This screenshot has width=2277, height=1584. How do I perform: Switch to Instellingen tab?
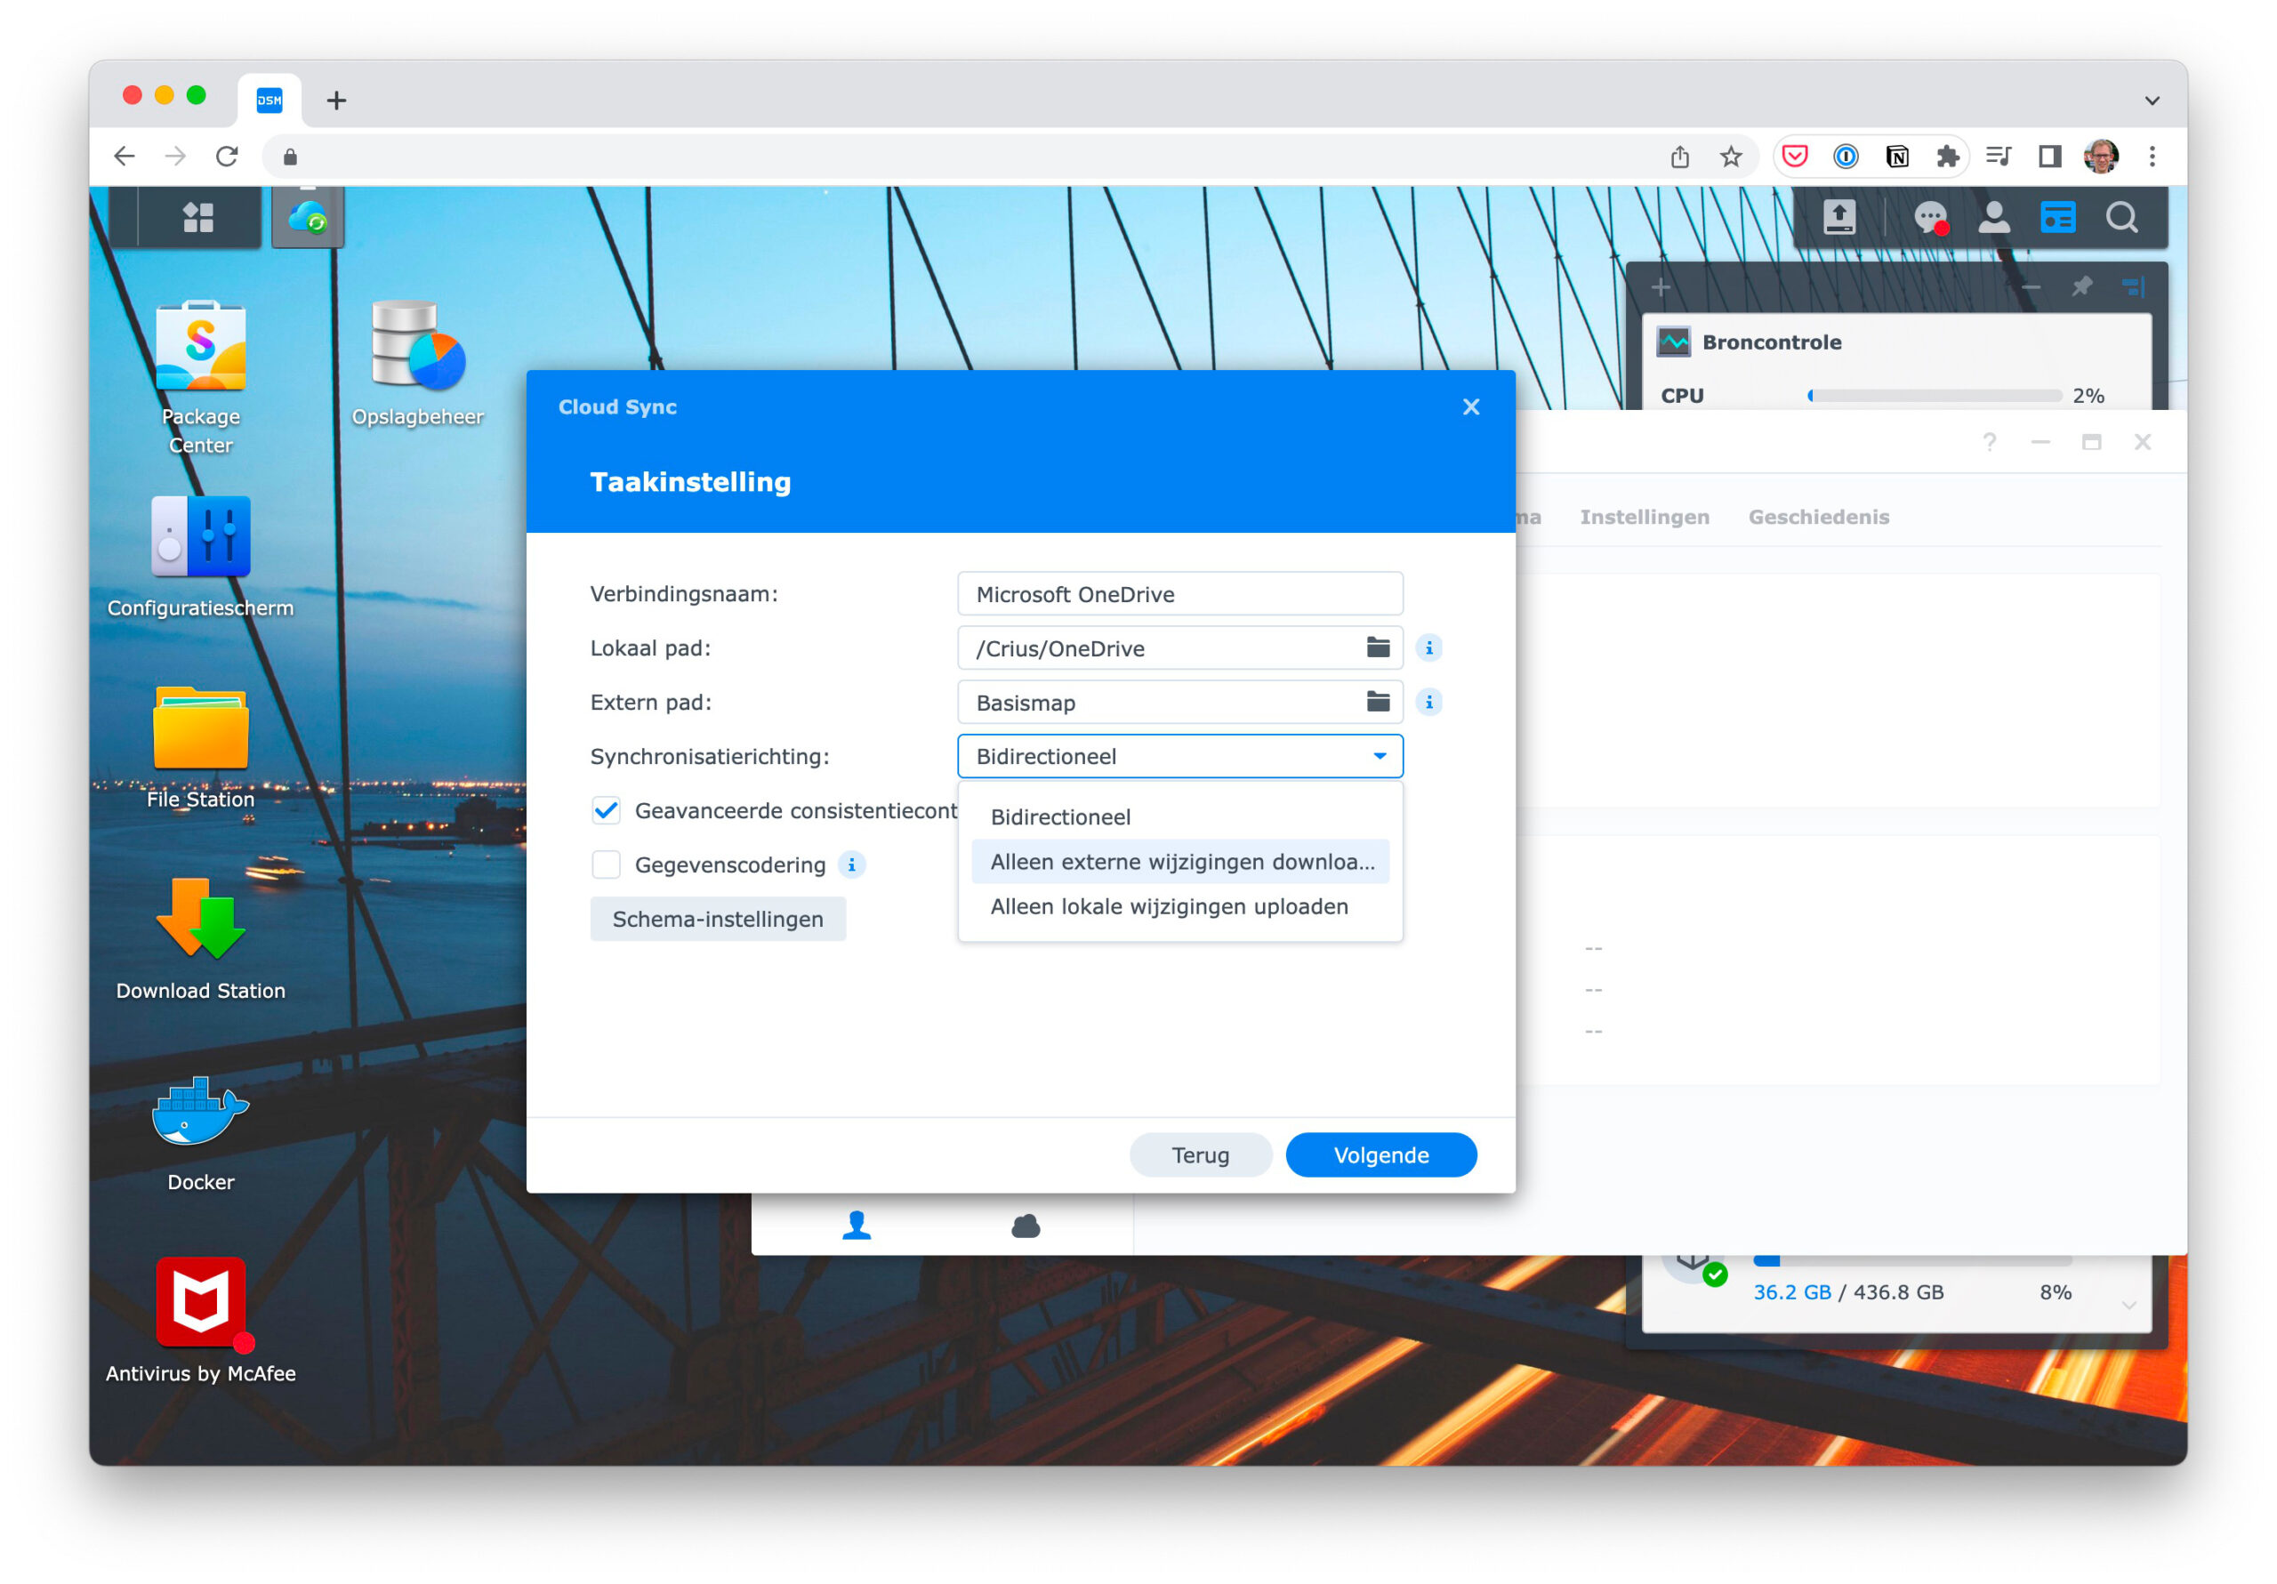[x=1644, y=517]
